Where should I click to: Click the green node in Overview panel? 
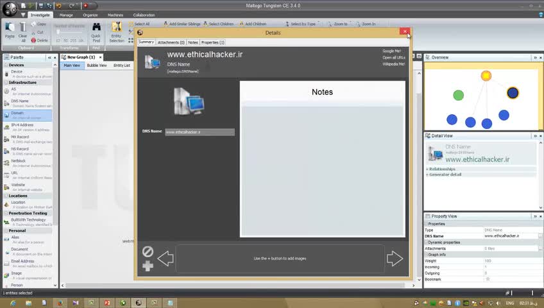(458, 95)
